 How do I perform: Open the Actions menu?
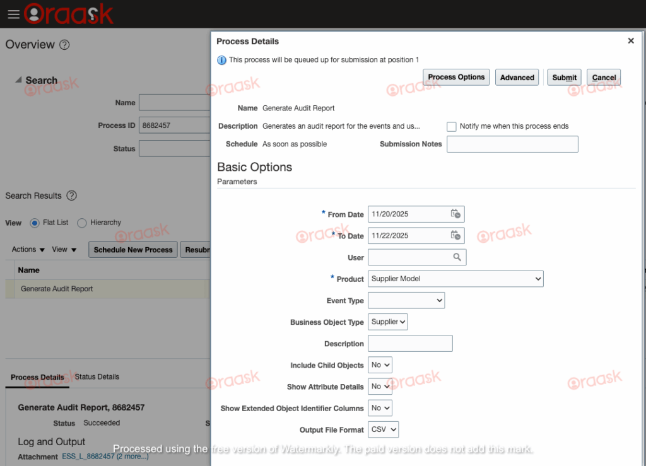[28, 250]
